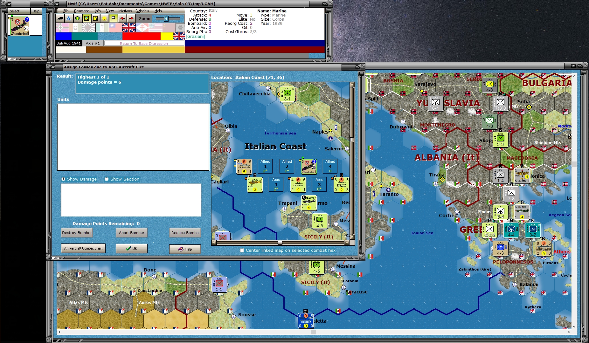This screenshot has height=343, width=589.
Task: Click Select in the small unit window
Action: point(15,11)
